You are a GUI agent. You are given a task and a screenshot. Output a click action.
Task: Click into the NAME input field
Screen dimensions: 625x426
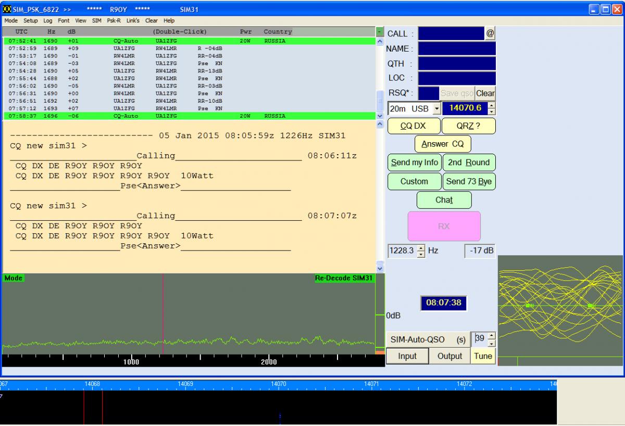pos(456,49)
